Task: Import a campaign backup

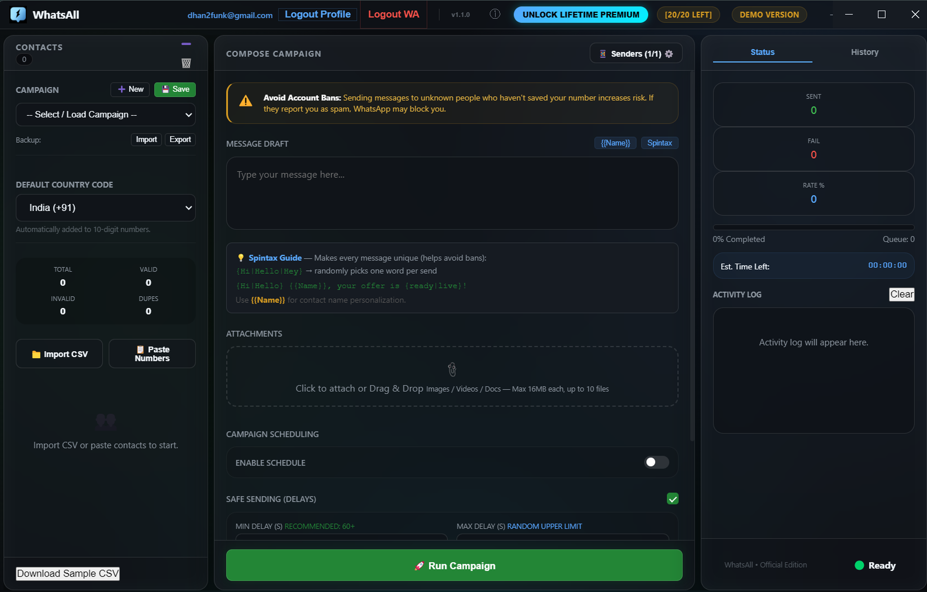Action: click(x=146, y=139)
